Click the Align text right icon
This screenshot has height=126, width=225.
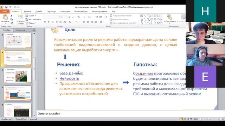pos(92,22)
